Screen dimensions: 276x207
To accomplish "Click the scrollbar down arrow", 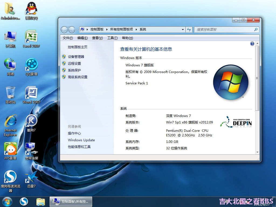I will pos(257,152).
